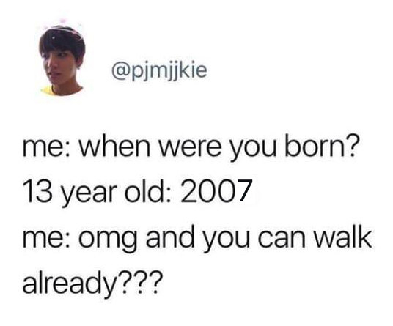Click the word 'already???'
The width and height of the screenshot is (393, 326).
(91, 283)
